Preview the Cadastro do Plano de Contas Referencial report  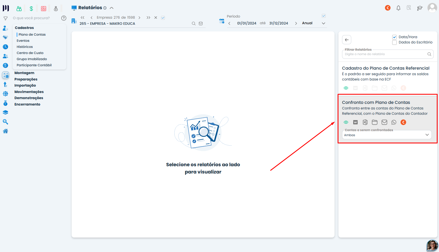[x=346, y=88]
